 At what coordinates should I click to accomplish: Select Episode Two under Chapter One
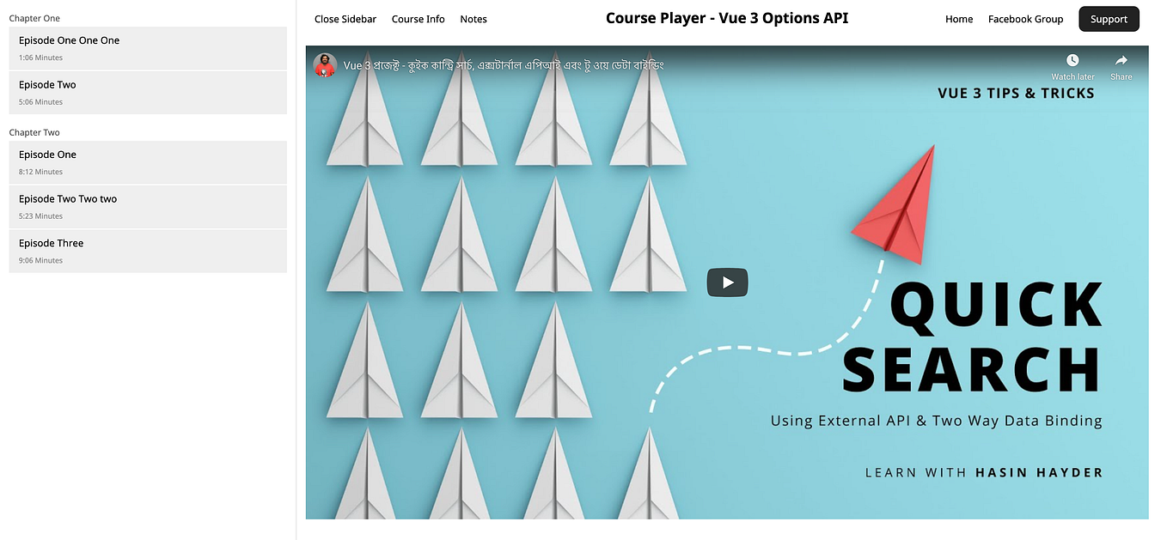148,92
